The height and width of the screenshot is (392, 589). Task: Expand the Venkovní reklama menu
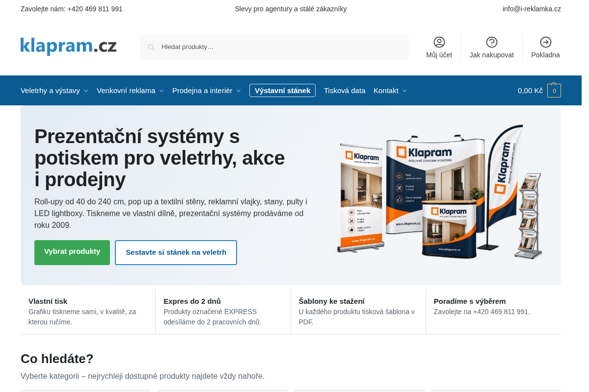130,91
